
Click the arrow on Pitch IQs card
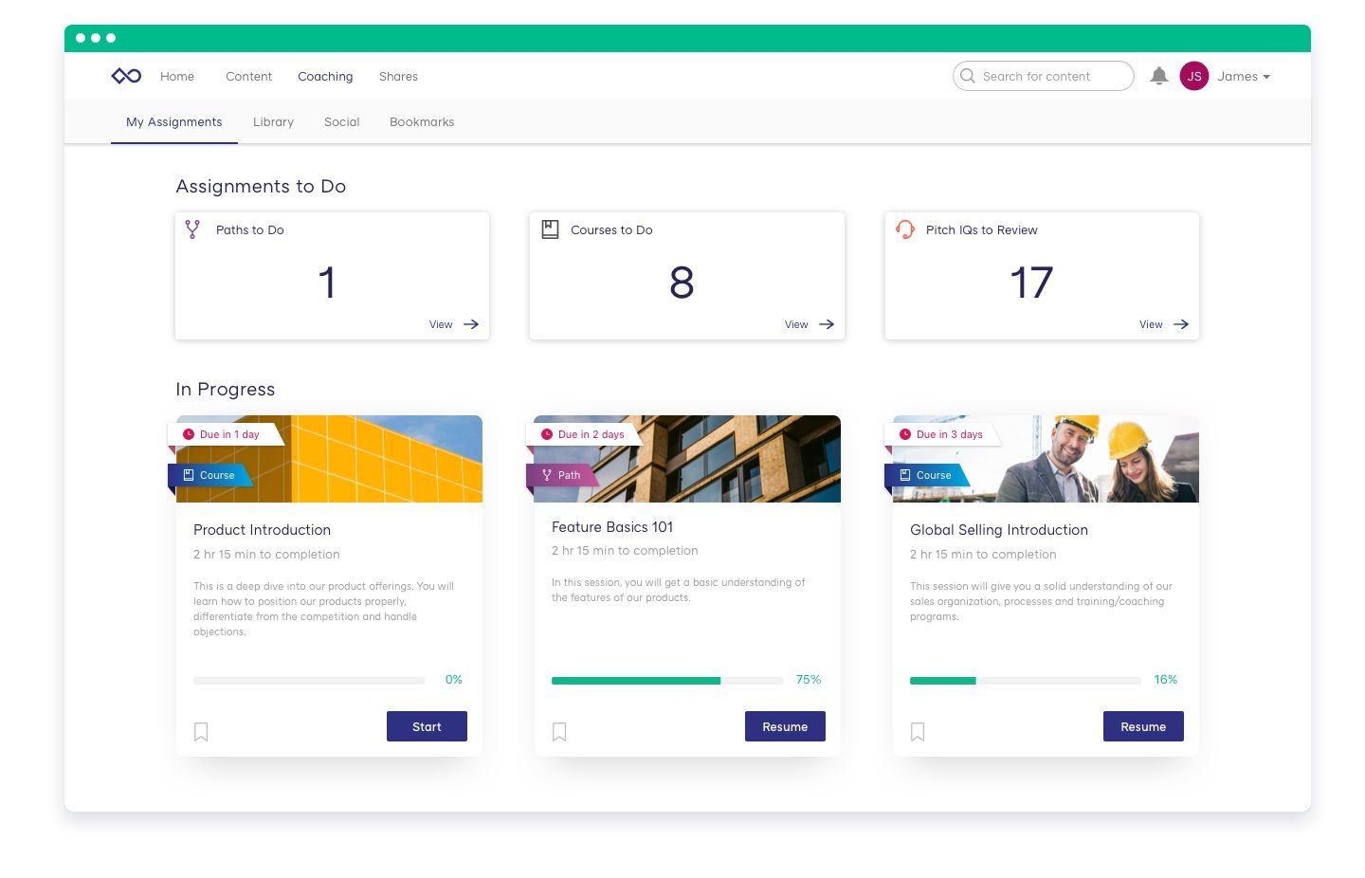pos(1181,324)
